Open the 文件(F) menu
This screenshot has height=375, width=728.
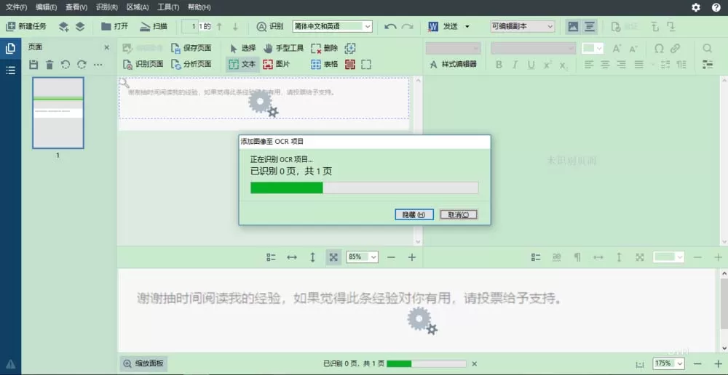pyautogui.click(x=16, y=7)
